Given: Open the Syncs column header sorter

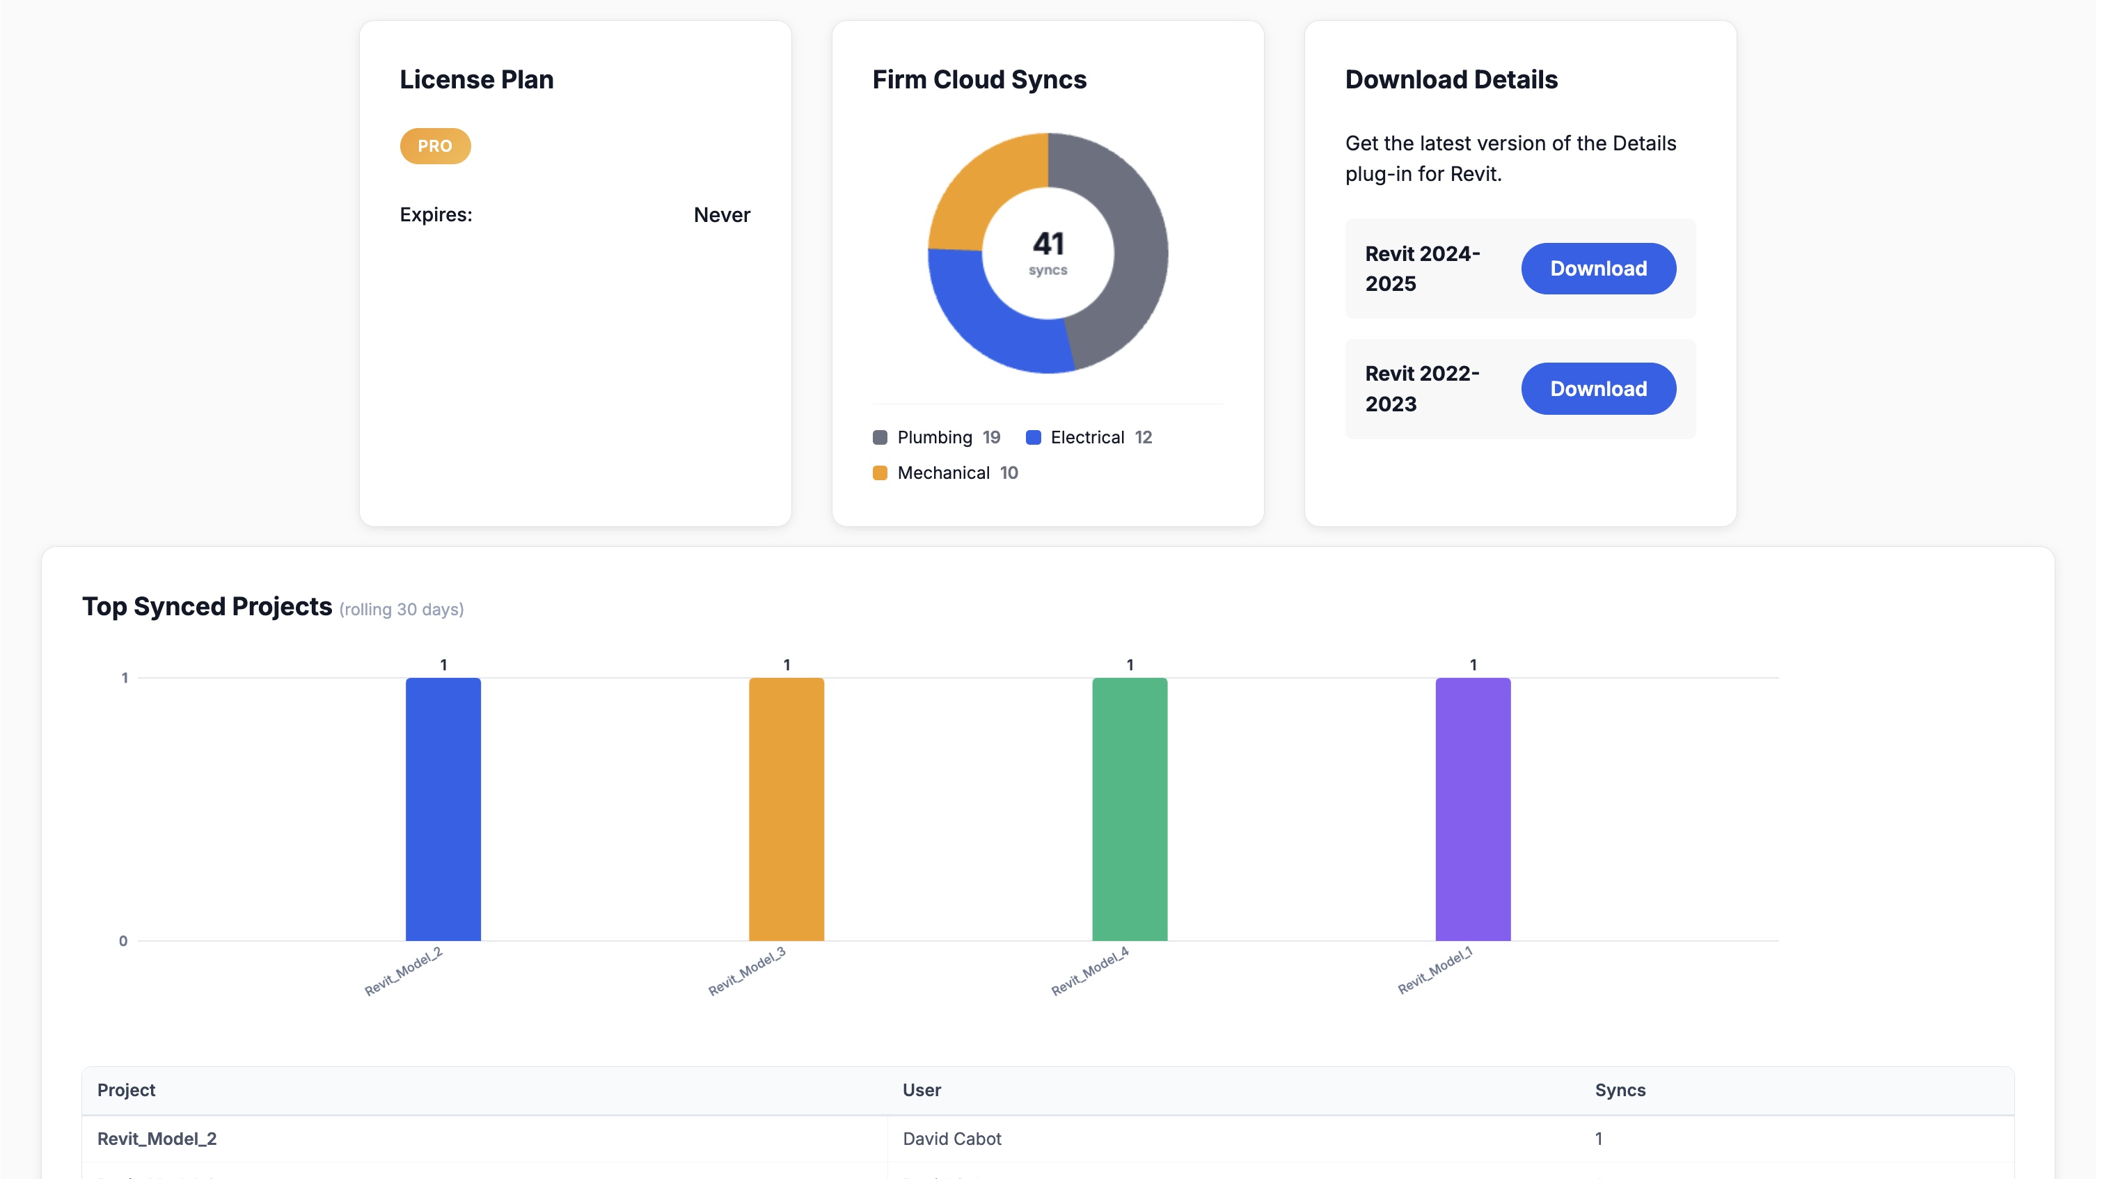Looking at the screenshot, I should tap(1620, 1089).
